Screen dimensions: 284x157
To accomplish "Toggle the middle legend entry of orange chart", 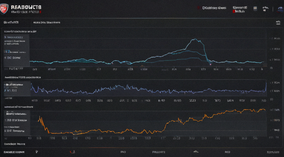I will click(16, 120).
